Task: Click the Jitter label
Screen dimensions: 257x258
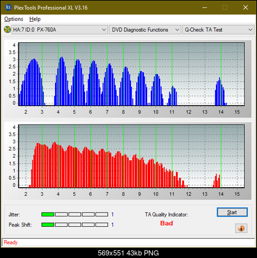Action: tap(14, 215)
